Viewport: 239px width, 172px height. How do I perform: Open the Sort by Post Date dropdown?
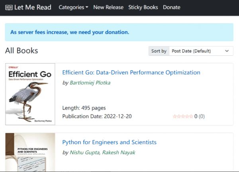coord(201,51)
